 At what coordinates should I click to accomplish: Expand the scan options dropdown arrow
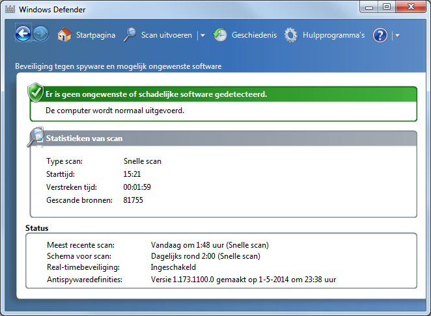pos(203,35)
